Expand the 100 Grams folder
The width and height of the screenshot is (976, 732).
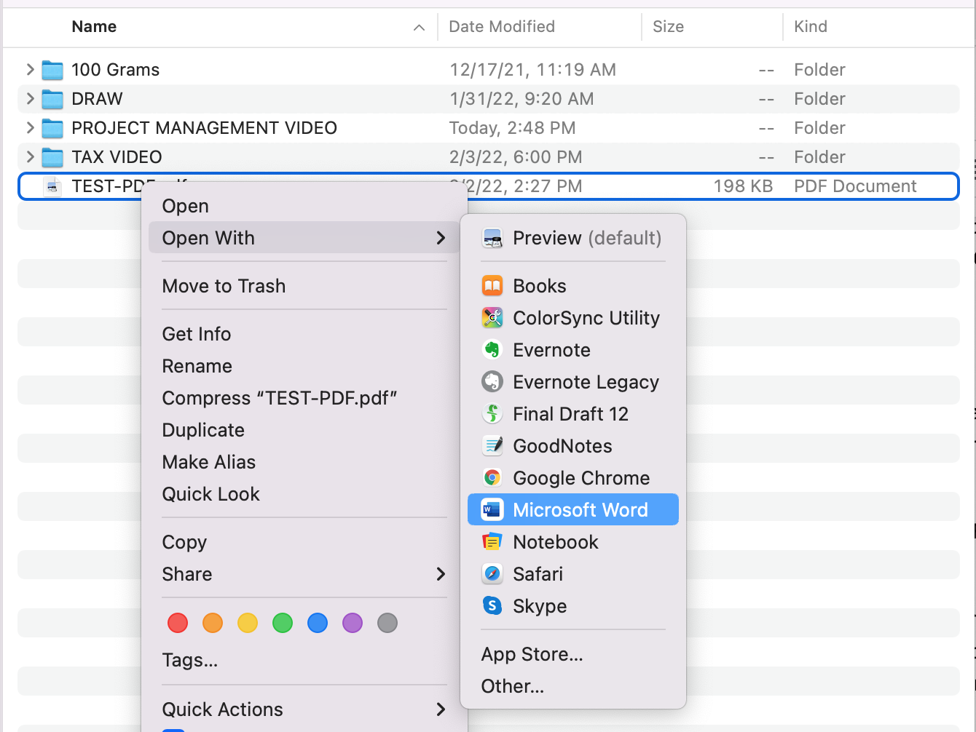pos(30,69)
